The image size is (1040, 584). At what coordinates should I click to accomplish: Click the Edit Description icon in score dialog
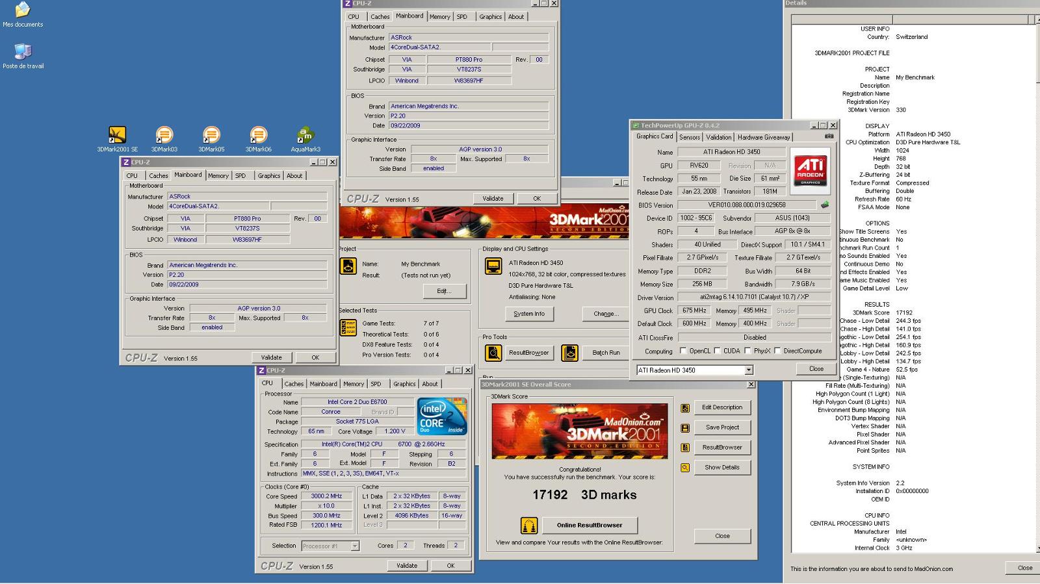click(685, 408)
